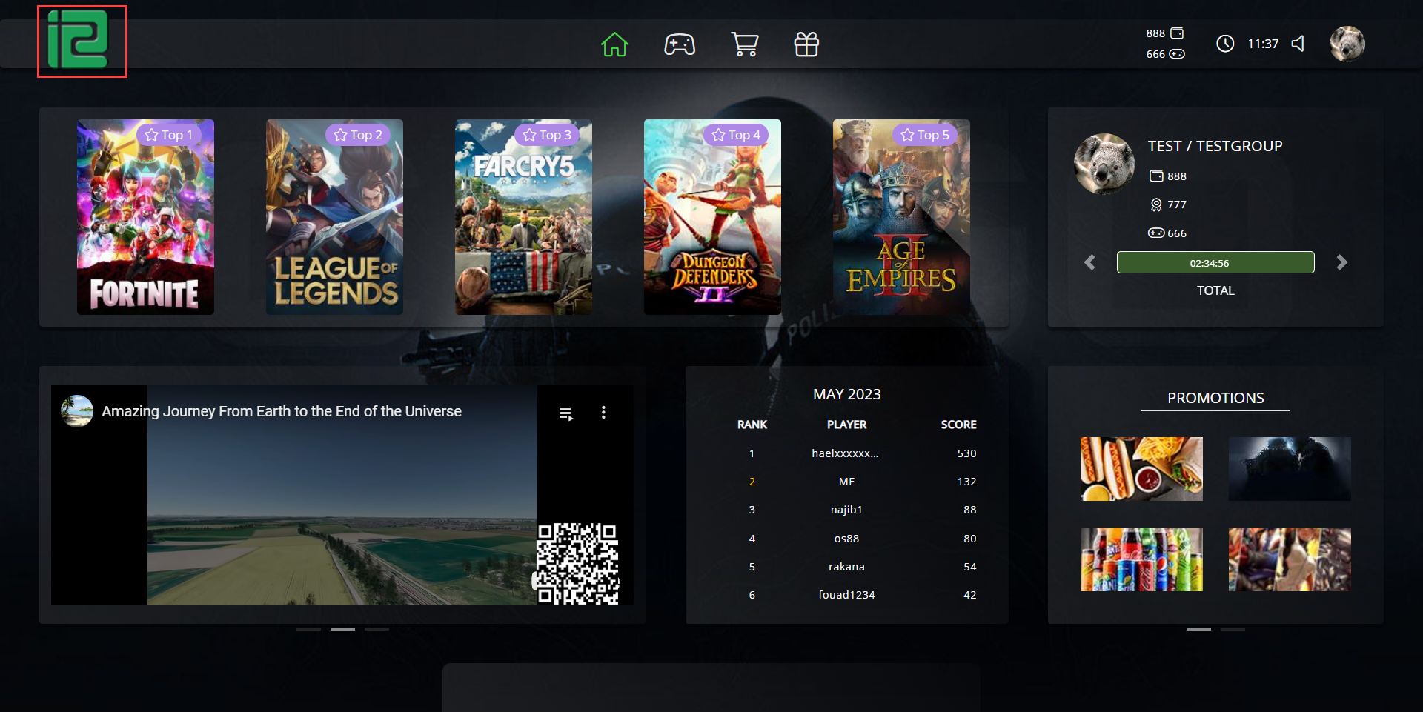Click the large koala avatar in profile card

pos(1104,164)
